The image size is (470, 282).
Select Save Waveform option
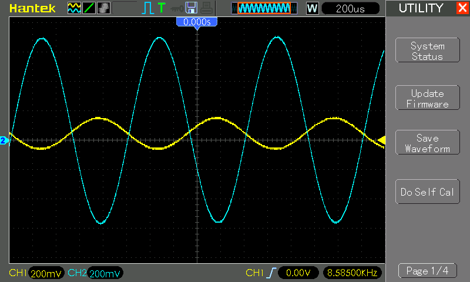427,143
